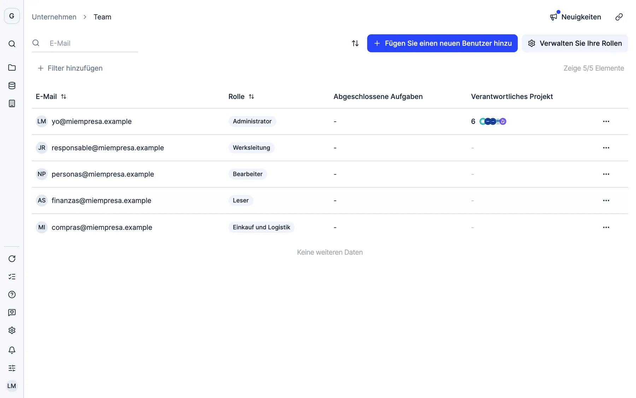Sort table by Rolle column

tap(251, 97)
